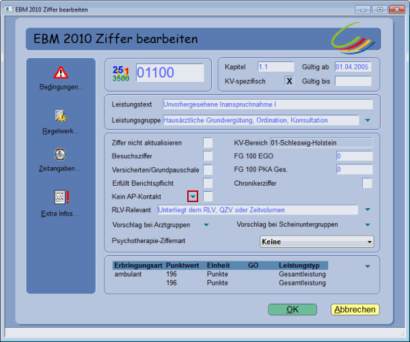Click the Leistungstext input field

pyautogui.click(x=267, y=104)
